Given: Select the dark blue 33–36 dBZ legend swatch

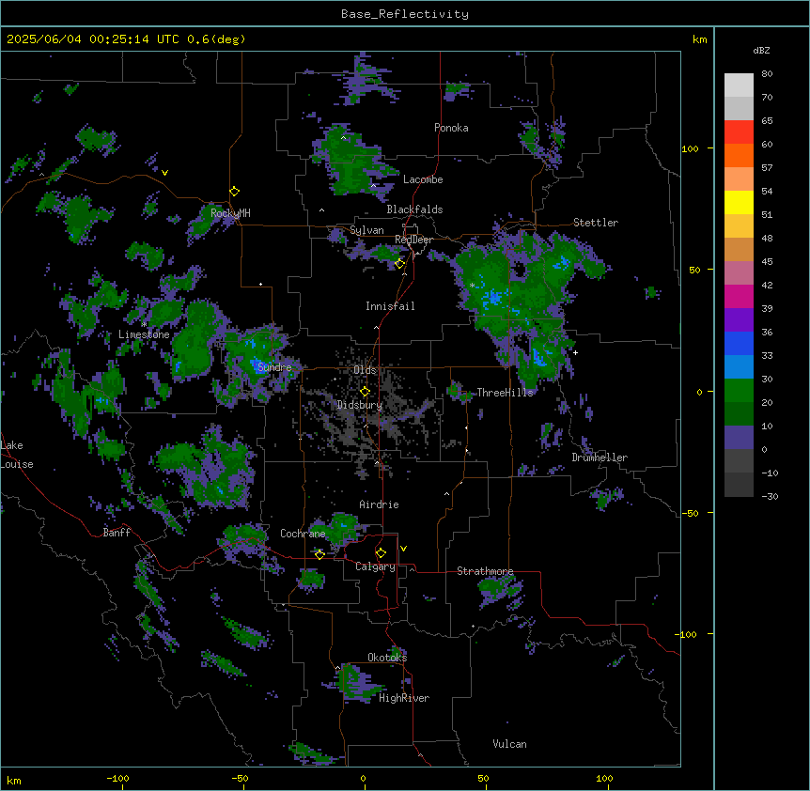Looking at the screenshot, I should pos(739,343).
